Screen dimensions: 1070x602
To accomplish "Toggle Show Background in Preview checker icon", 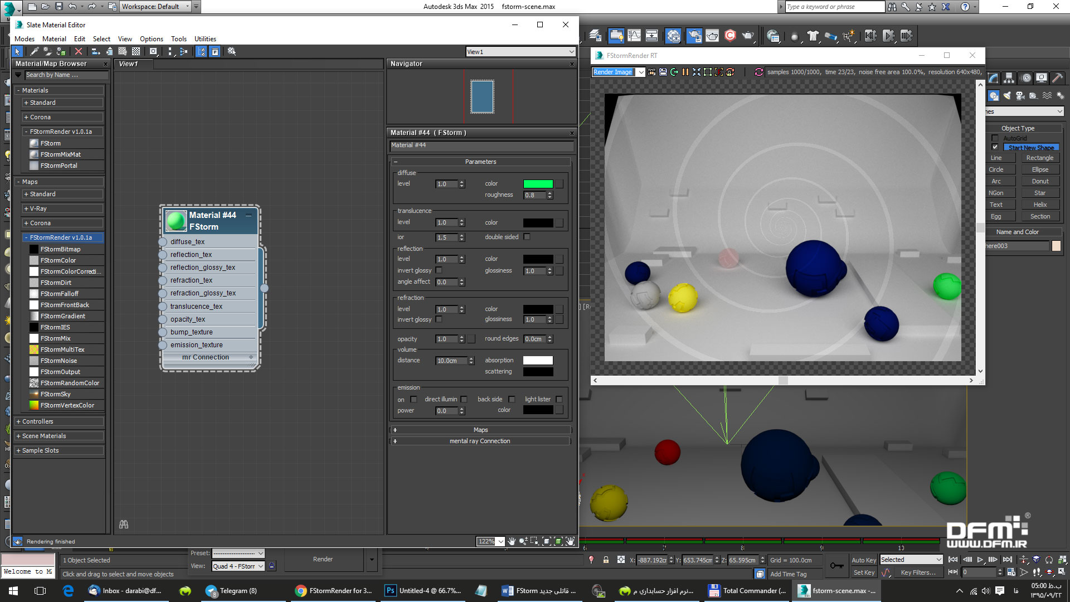I will point(136,51).
